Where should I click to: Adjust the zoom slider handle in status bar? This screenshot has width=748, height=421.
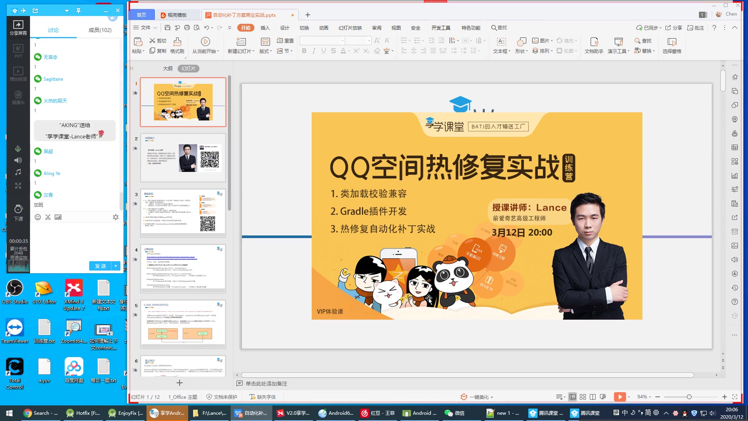(x=689, y=397)
